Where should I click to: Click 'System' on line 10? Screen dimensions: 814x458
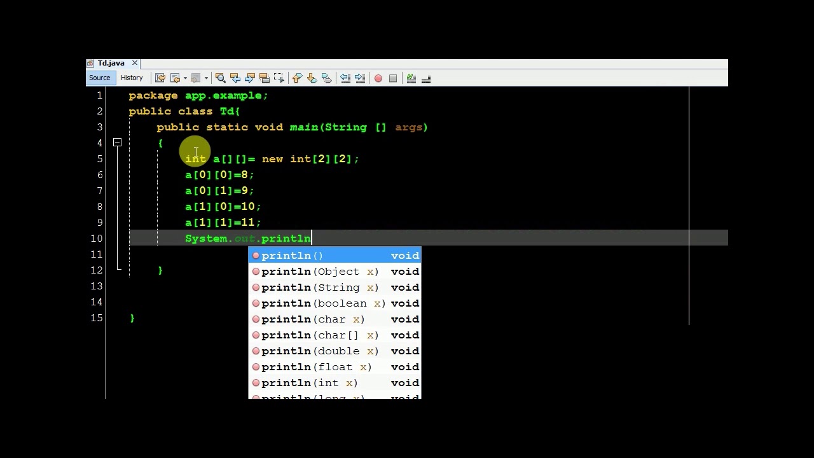(x=206, y=239)
